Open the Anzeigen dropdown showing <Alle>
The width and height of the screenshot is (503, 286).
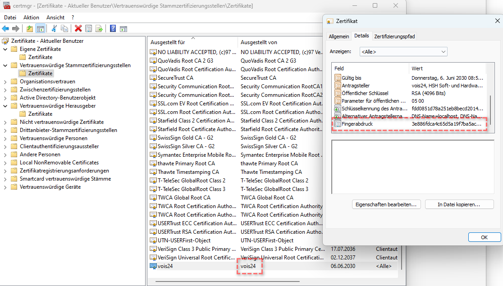[x=403, y=52]
